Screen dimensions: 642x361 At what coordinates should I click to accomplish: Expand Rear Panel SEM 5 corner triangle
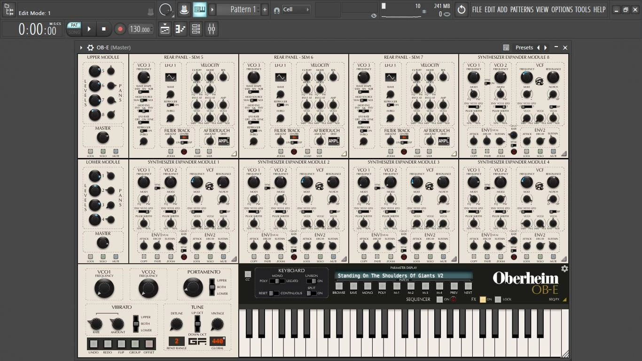coord(234,153)
